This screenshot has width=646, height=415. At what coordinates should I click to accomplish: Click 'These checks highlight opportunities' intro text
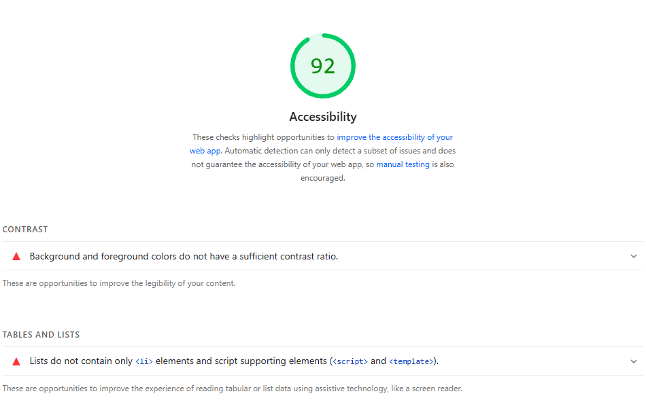(x=263, y=137)
